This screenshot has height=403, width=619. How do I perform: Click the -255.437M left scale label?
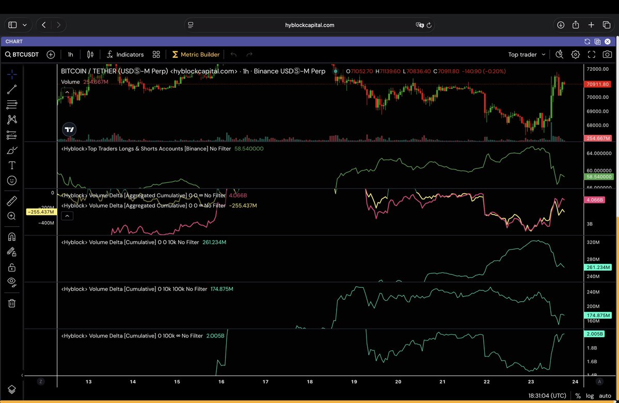tap(40, 212)
